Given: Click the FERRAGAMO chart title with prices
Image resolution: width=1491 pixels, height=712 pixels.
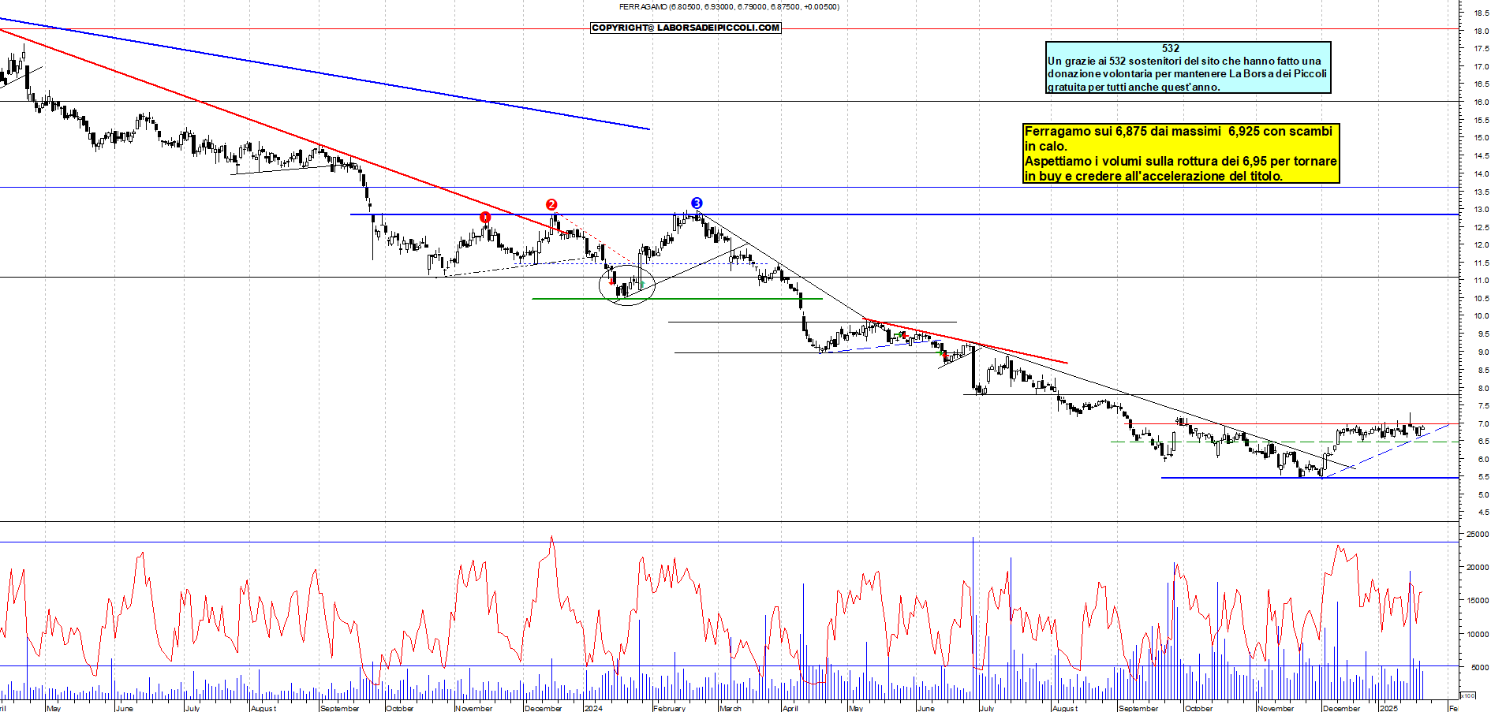Looking at the screenshot, I should pos(729,7).
